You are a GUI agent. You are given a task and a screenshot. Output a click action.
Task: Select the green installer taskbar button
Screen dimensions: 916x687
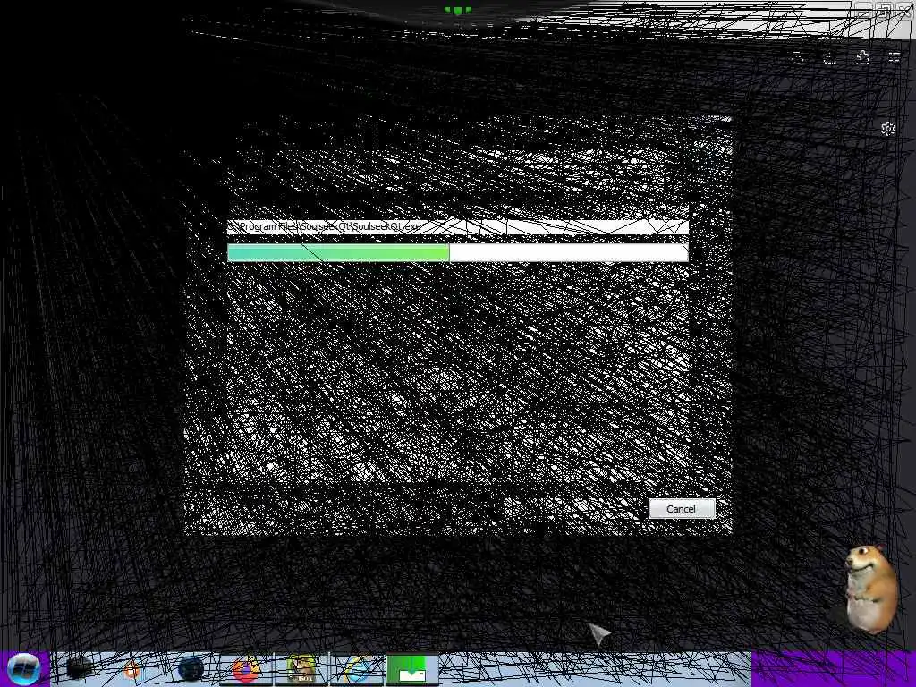[x=411, y=669]
